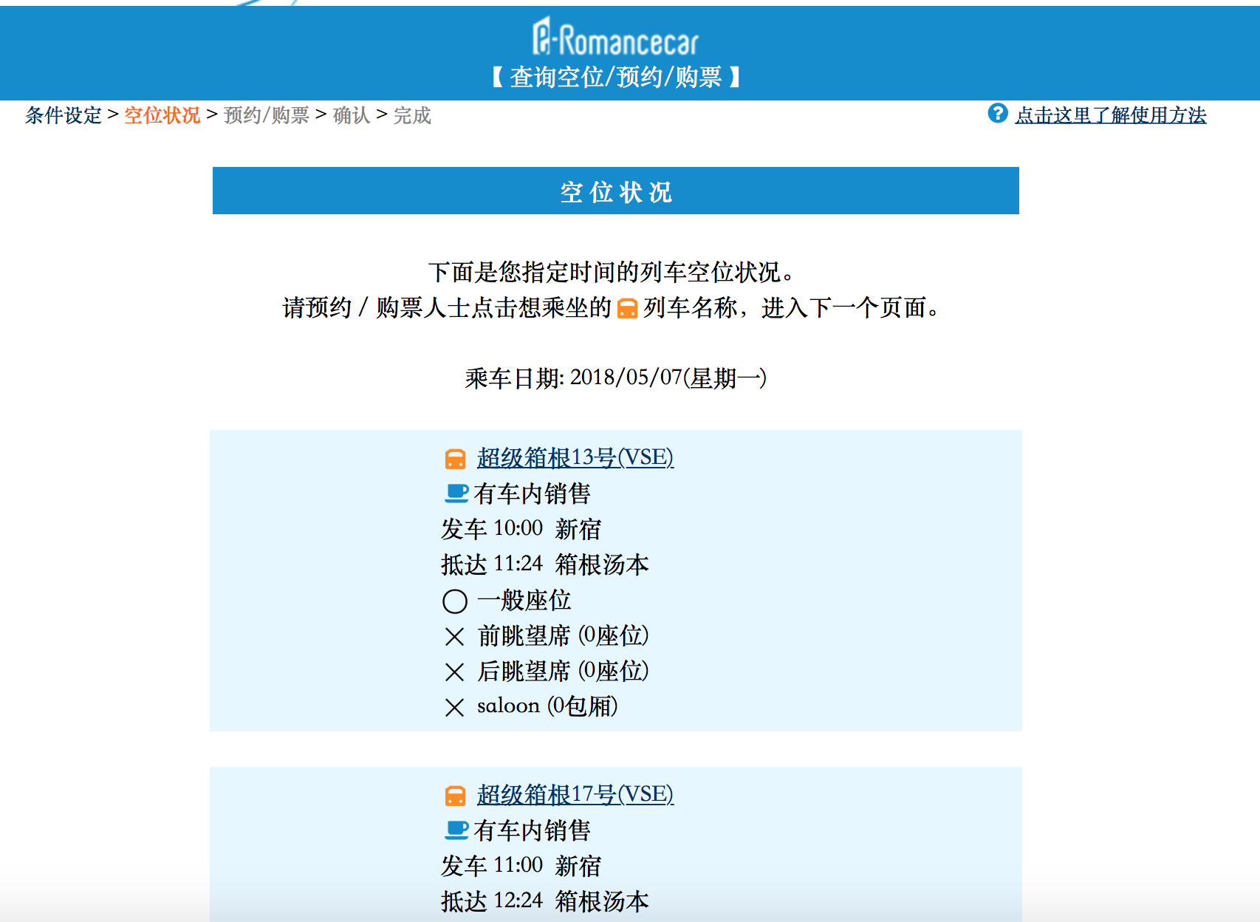
Task: Click the 空位状况 section header bar
Action: point(616,191)
